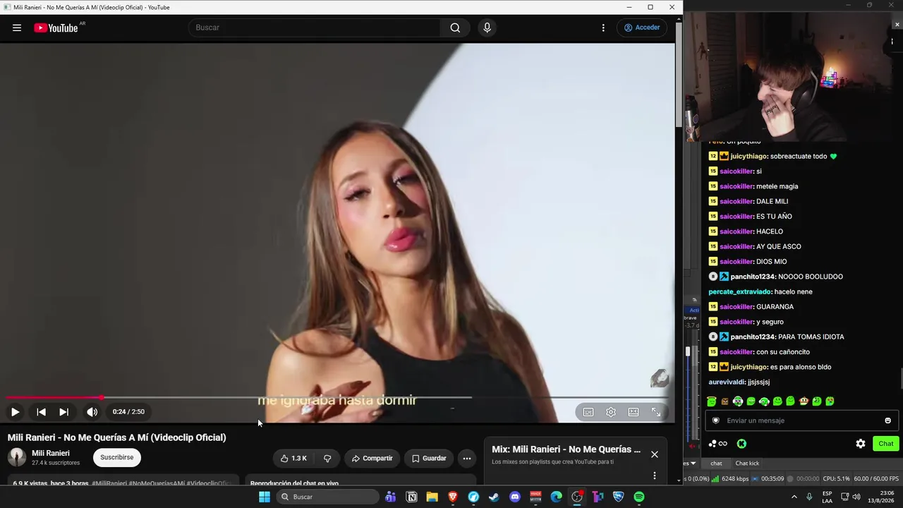The height and width of the screenshot is (508, 903).
Task: Share the video via Compartir
Action: pyautogui.click(x=372, y=459)
